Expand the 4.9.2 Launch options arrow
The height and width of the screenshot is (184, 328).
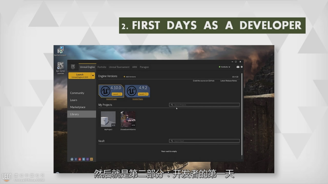pyautogui.click(x=147, y=94)
